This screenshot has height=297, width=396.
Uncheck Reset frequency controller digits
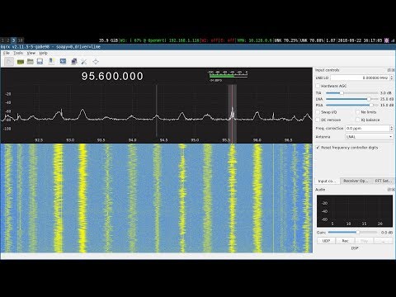click(318, 148)
